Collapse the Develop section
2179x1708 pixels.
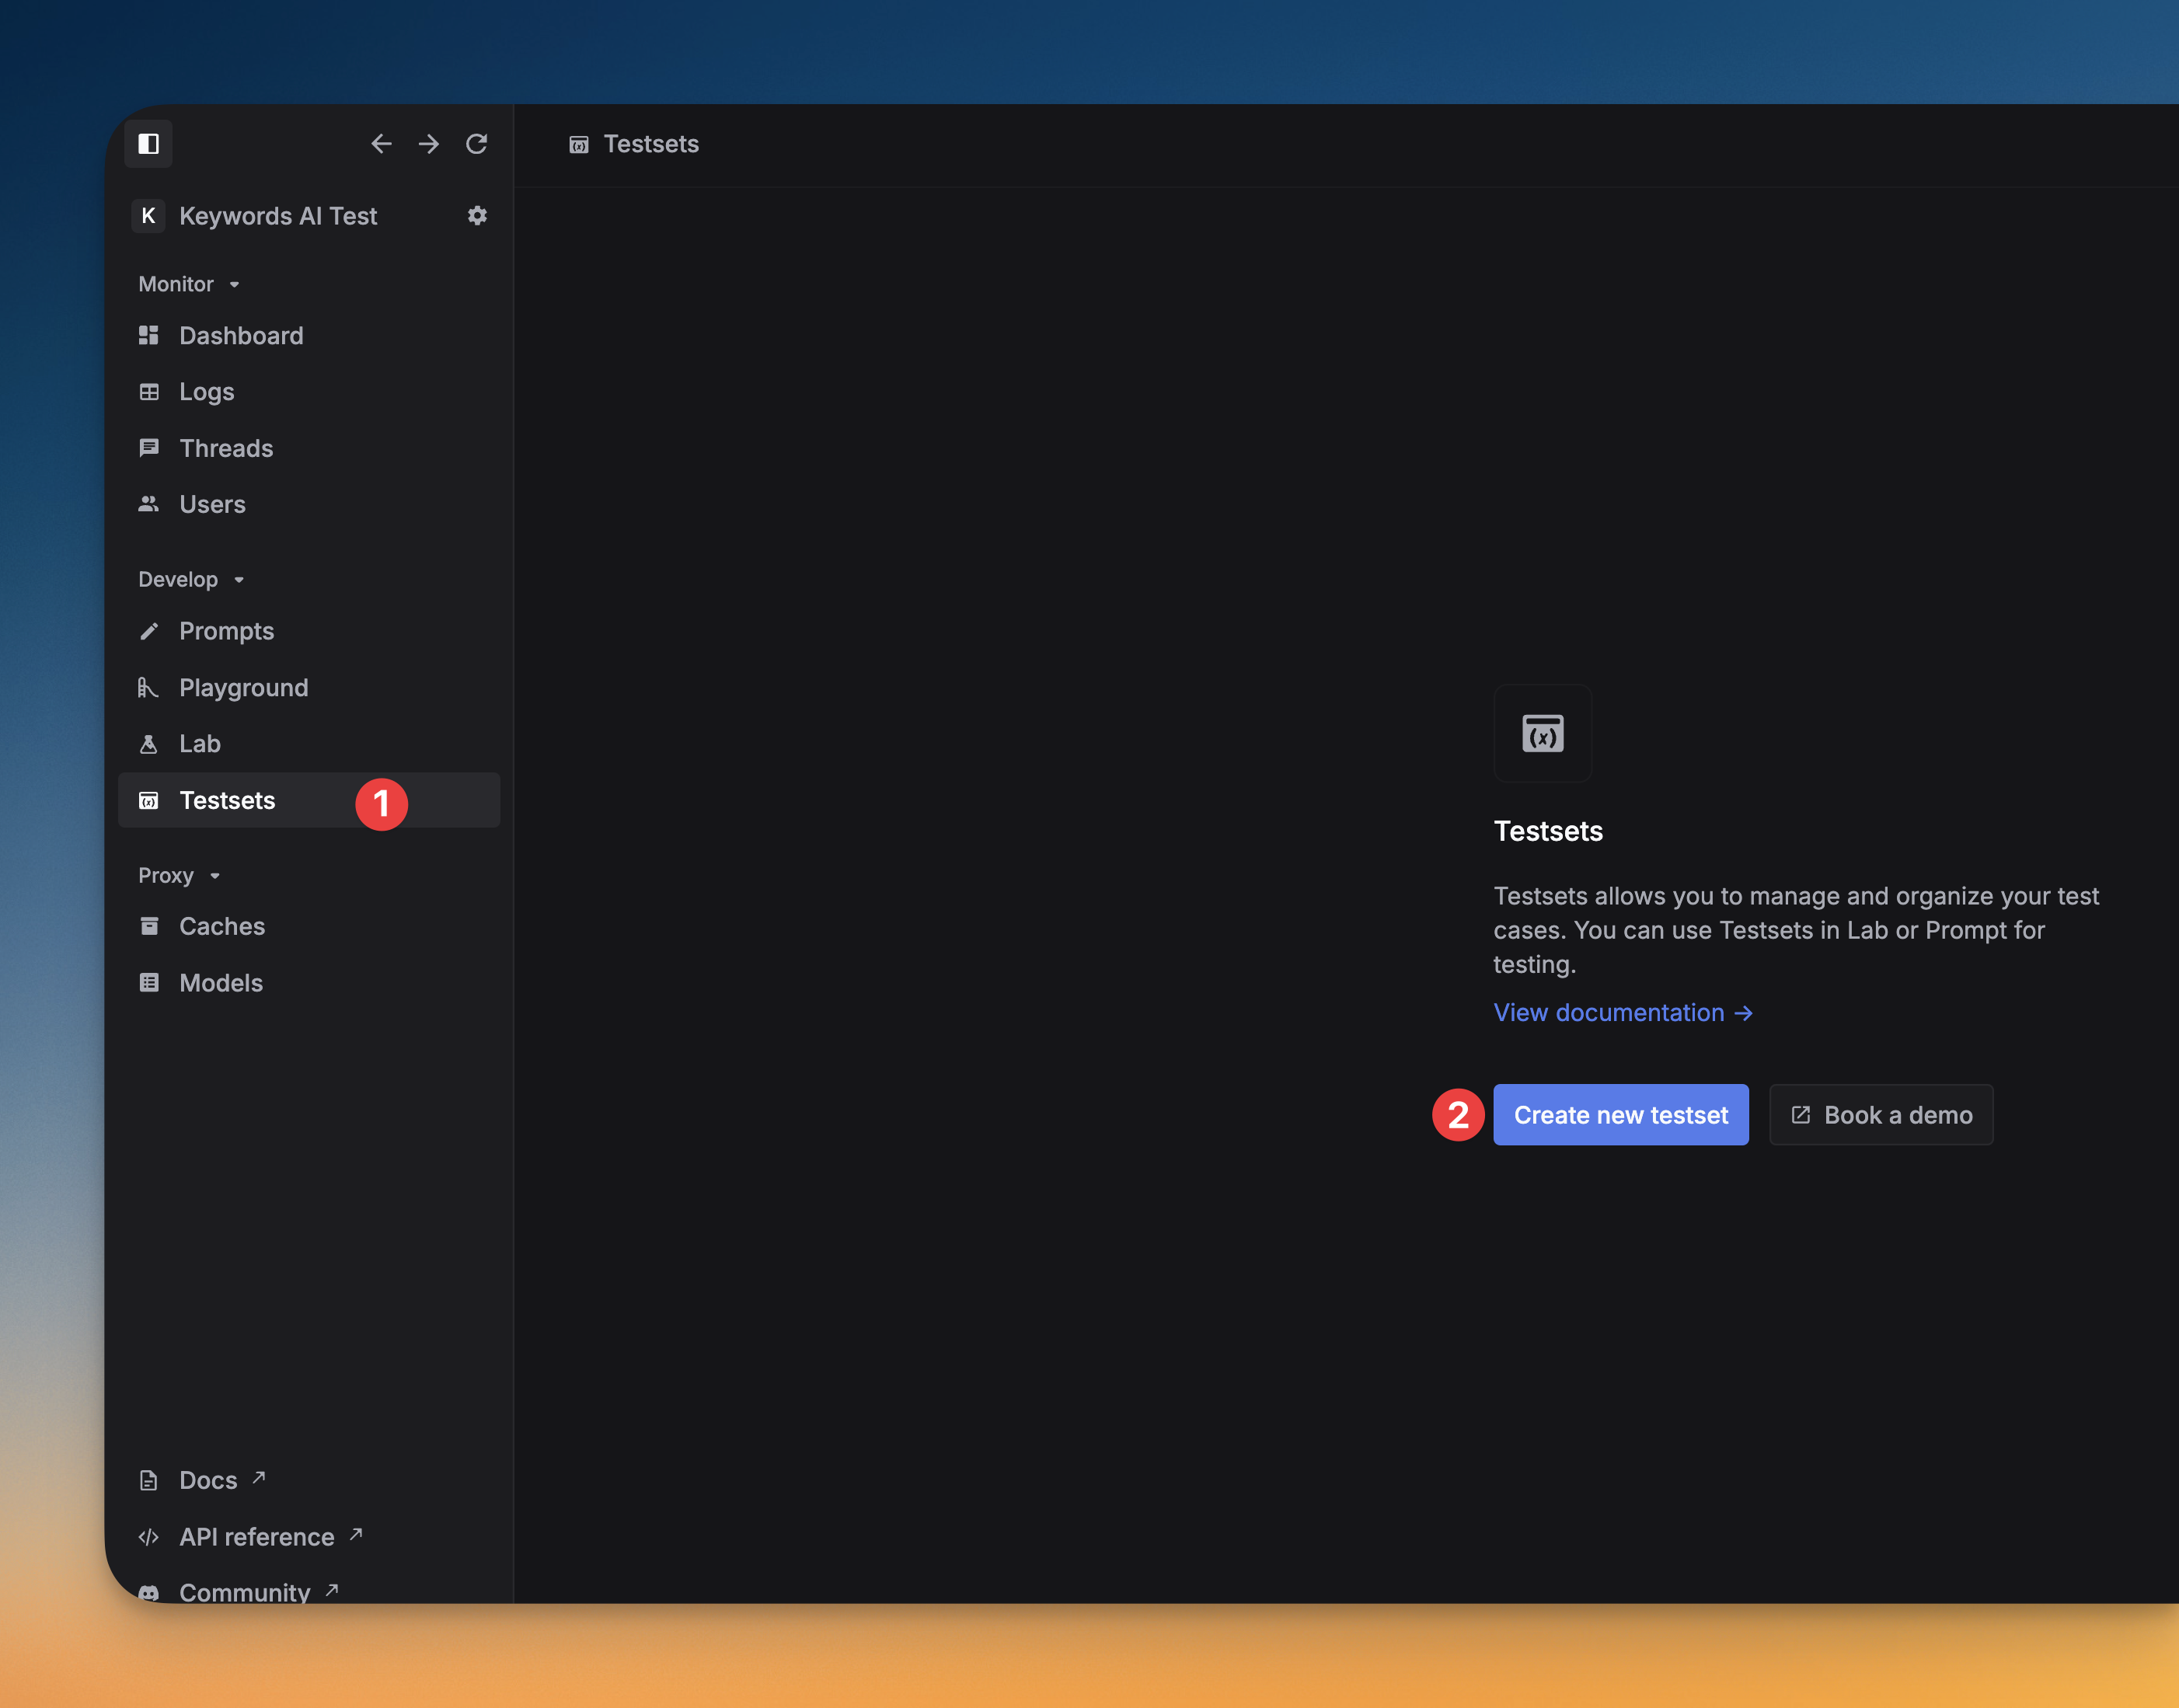(x=191, y=580)
